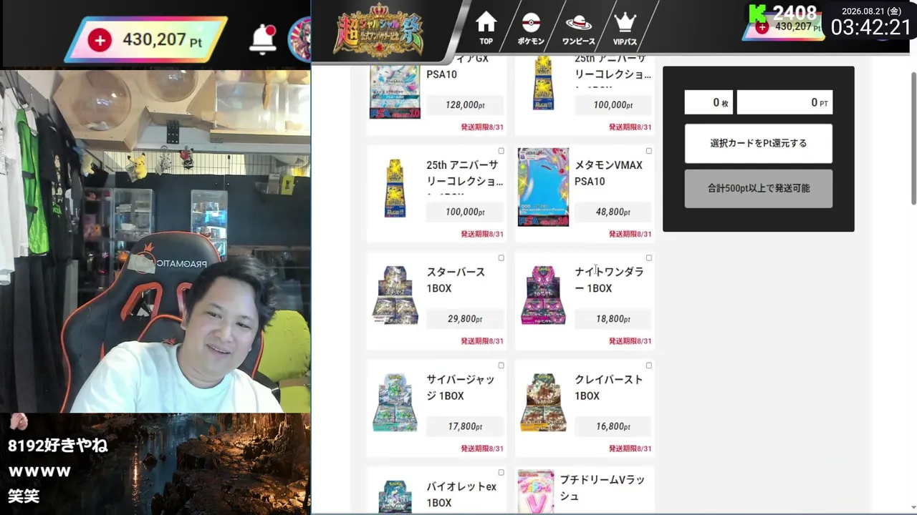Open the メタモンVMAX PSA10 card image
This screenshot has height=515, width=917.
(x=543, y=187)
